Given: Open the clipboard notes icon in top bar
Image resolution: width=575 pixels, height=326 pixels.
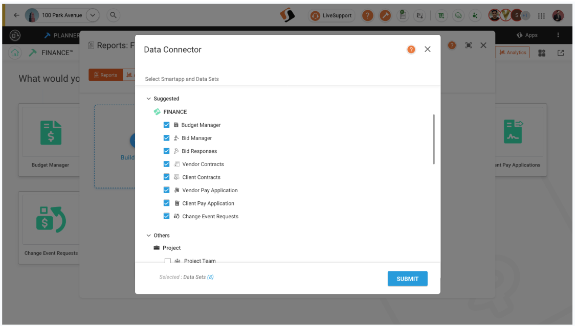Looking at the screenshot, I should click(x=403, y=15).
